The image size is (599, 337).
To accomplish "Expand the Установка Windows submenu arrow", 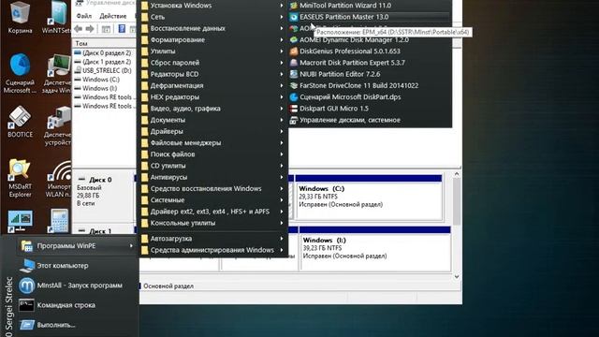I will pos(282,6).
